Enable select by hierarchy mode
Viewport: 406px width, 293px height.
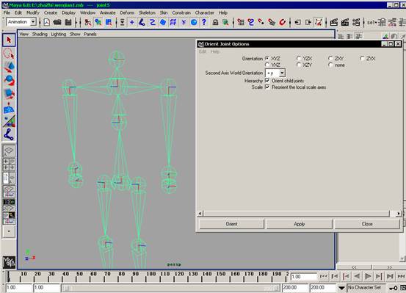tap(88, 22)
